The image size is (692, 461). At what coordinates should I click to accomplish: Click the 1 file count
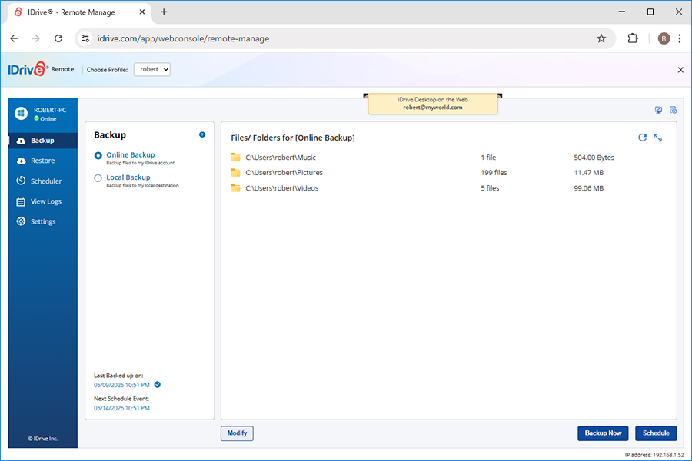[x=488, y=158]
